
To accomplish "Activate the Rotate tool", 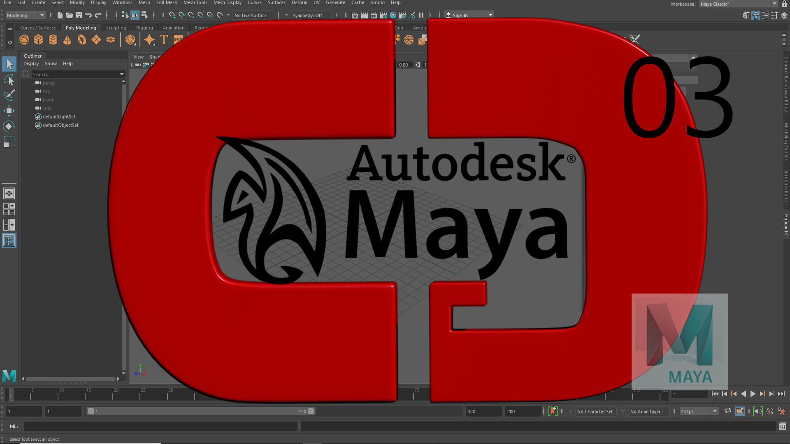I will (9, 126).
